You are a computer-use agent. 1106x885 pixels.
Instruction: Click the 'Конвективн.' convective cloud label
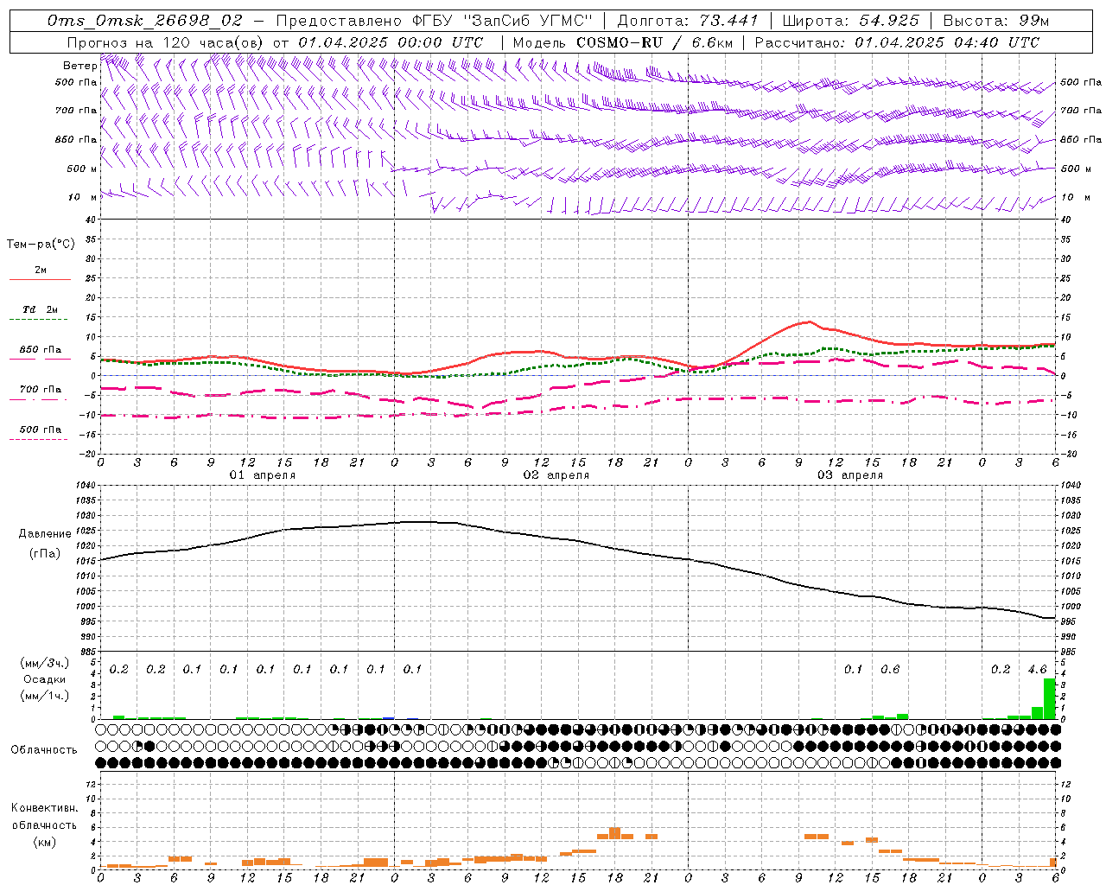pyautogui.click(x=44, y=808)
